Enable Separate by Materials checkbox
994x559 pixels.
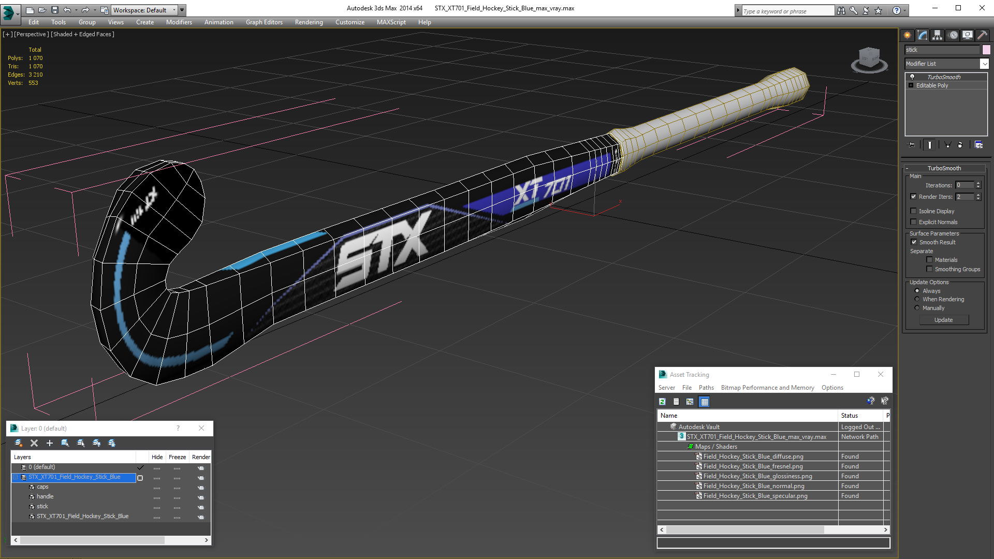tap(929, 260)
